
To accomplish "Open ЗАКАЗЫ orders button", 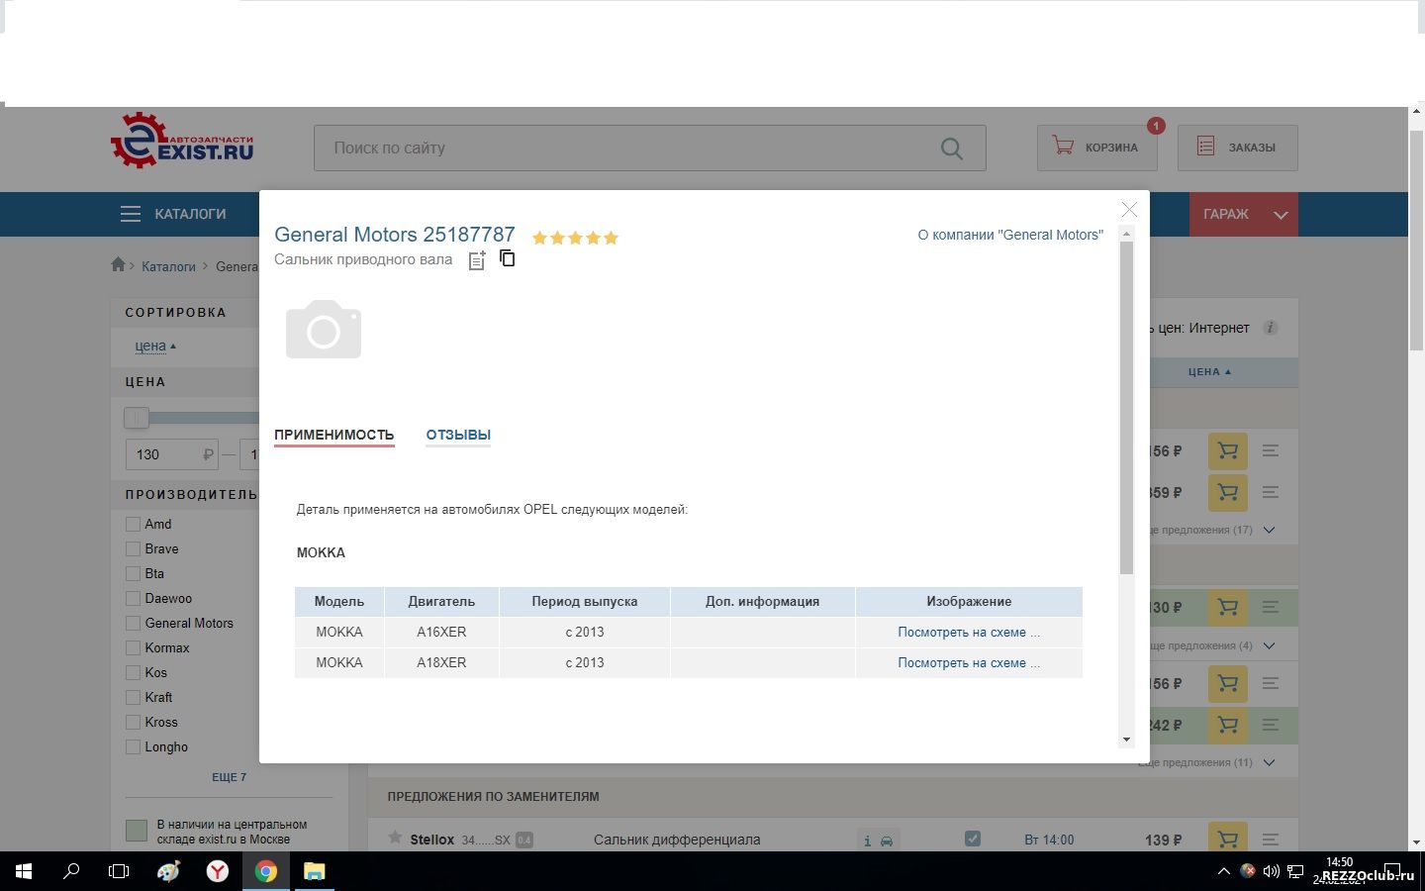I will pos(1237,148).
